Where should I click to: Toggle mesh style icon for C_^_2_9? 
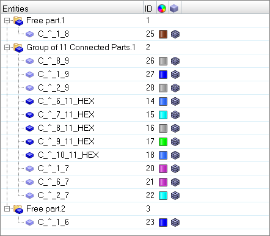[x=175, y=88]
